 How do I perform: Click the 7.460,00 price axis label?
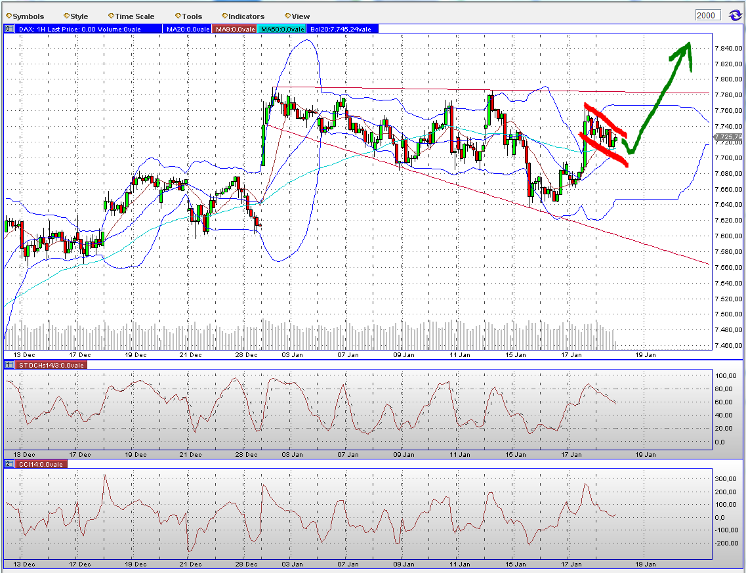(x=728, y=345)
